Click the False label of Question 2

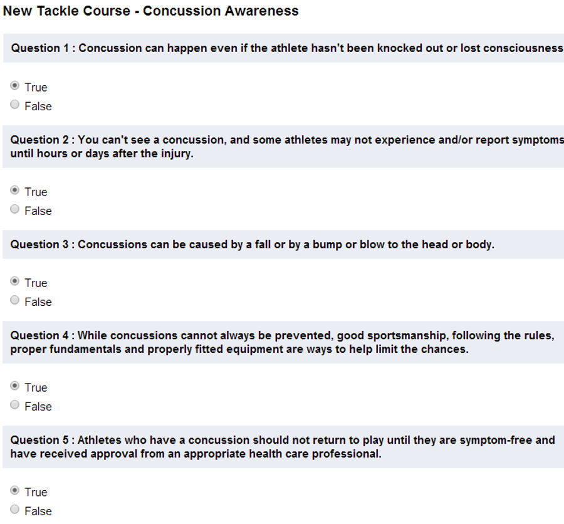(x=38, y=211)
